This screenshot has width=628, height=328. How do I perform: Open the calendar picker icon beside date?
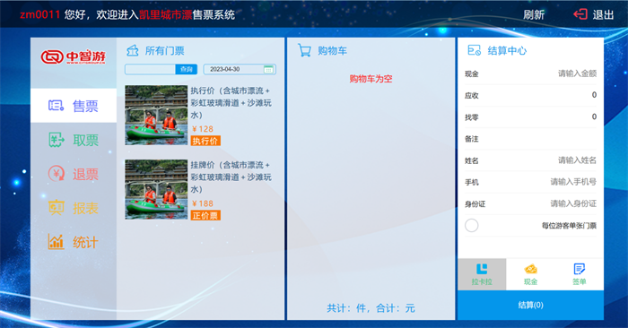268,69
